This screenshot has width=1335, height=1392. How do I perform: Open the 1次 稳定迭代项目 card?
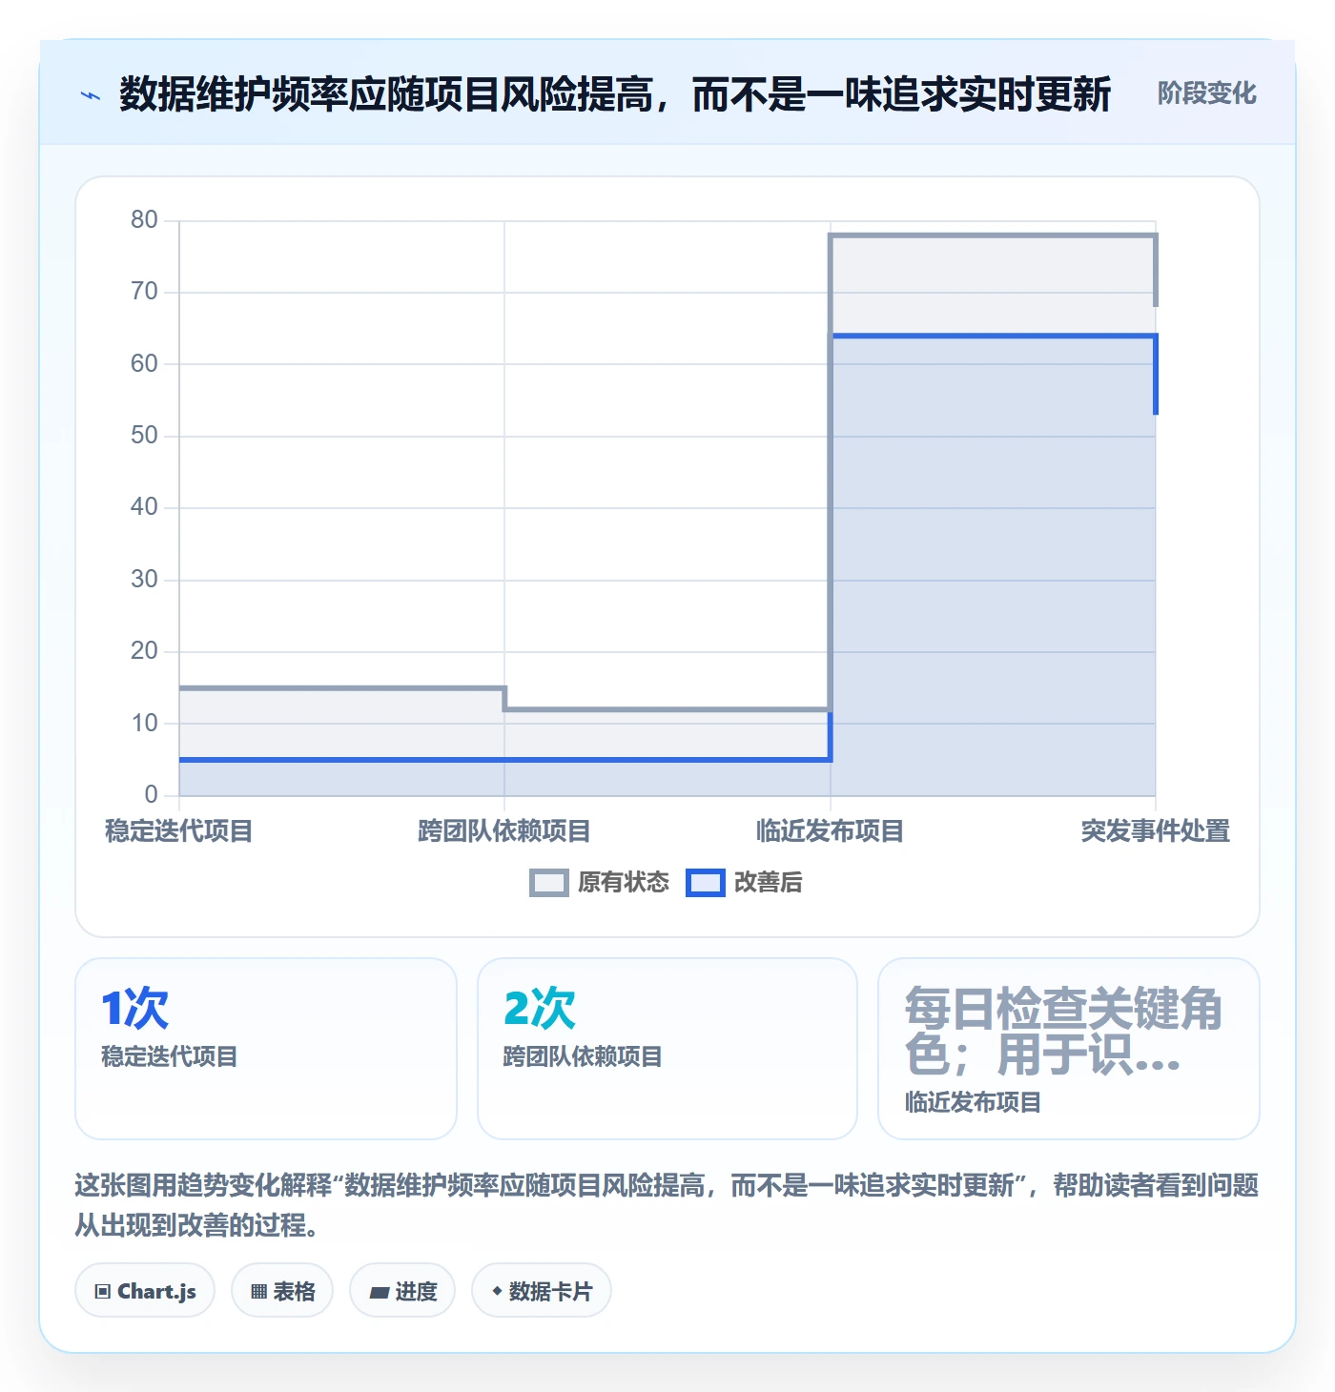point(266,1049)
